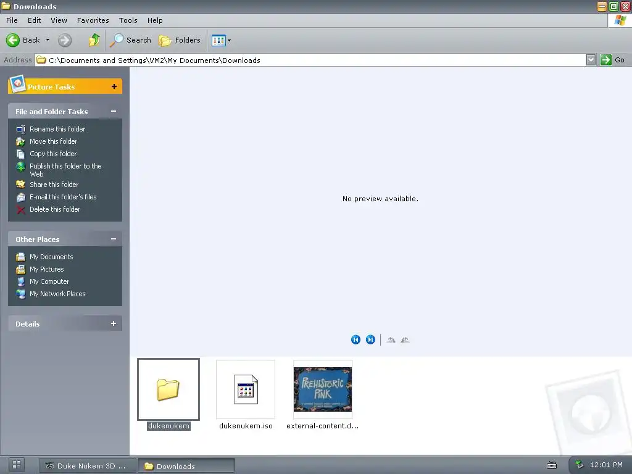Switch to Duke Nukem 3D taskbar window
The width and height of the screenshot is (632, 474).
(87, 466)
